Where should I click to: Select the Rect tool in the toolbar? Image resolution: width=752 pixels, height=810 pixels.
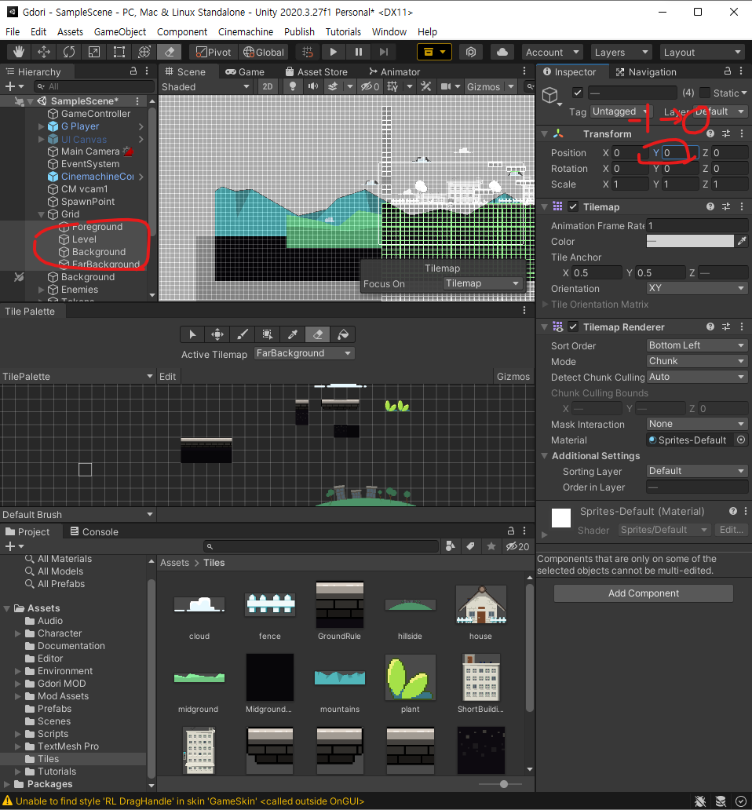pyautogui.click(x=119, y=52)
